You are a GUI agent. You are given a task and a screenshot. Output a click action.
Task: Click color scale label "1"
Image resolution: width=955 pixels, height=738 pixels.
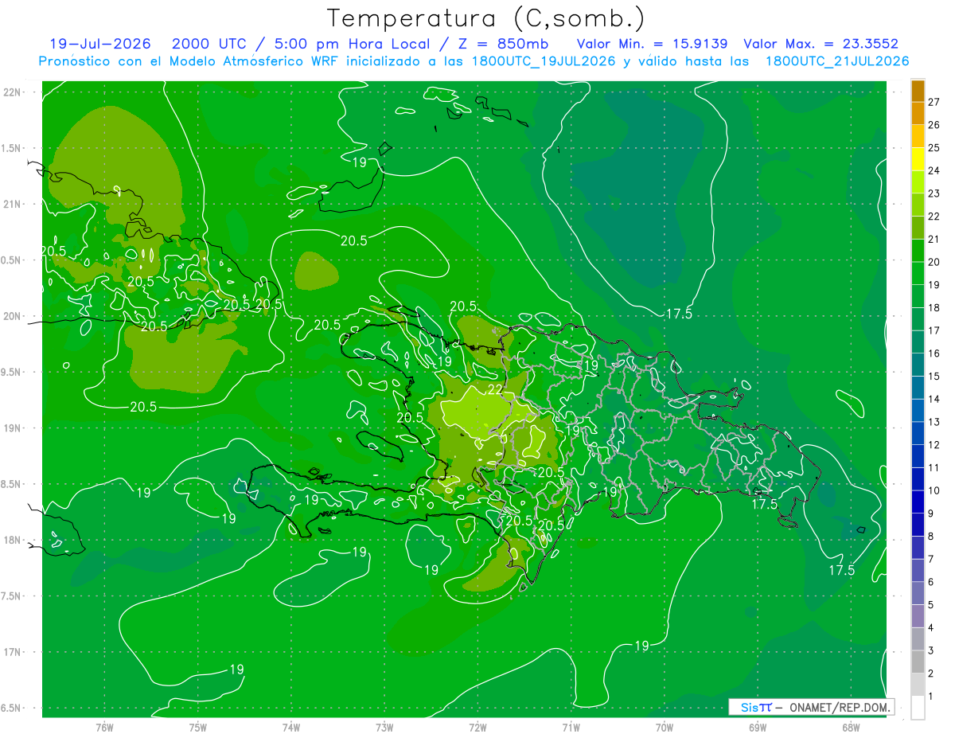[x=931, y=697]
